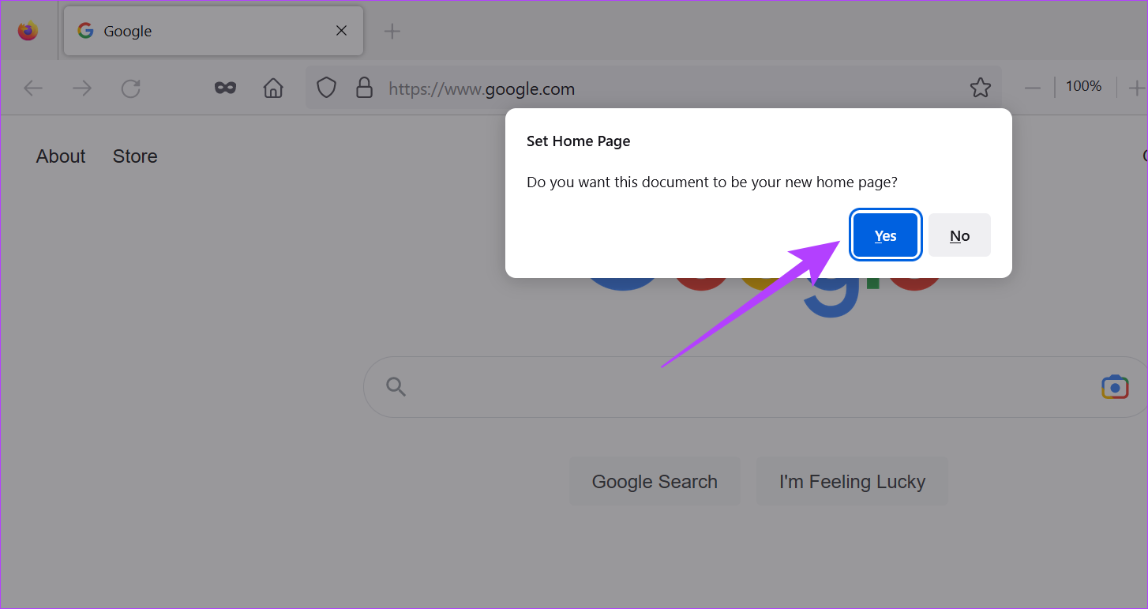Click the Firefox logo icon
The height and width of the screenshot is (609, 1148).
[x=28, y=31]
